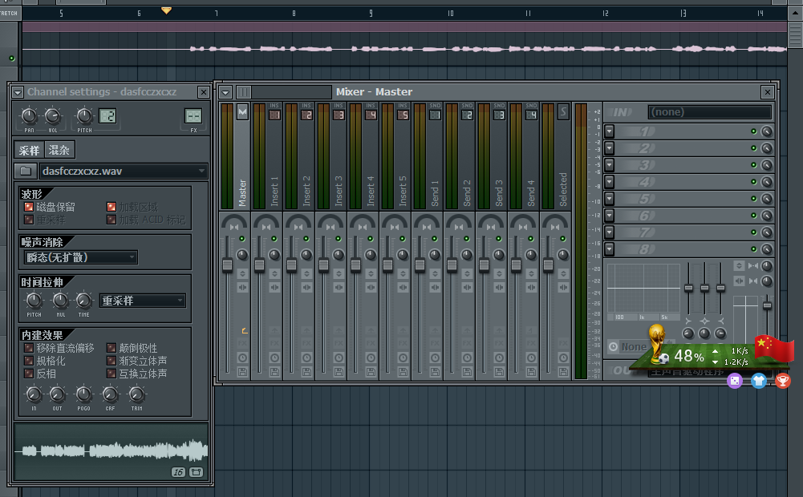
Task: Click the Master volume fader handle
Action: tap(227, 265)
